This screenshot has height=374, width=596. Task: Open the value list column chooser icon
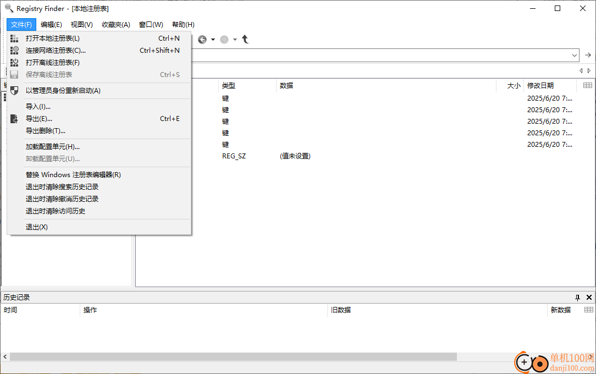coord(587,85)
